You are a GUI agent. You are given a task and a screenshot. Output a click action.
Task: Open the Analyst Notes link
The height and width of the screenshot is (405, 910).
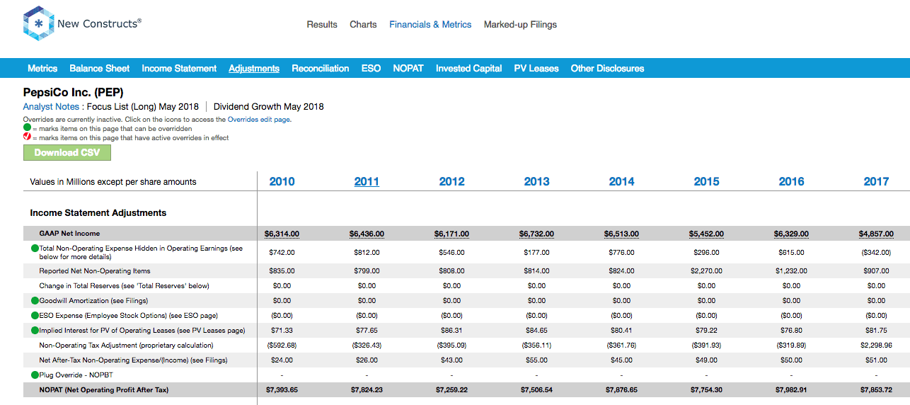tap(51, 107)
